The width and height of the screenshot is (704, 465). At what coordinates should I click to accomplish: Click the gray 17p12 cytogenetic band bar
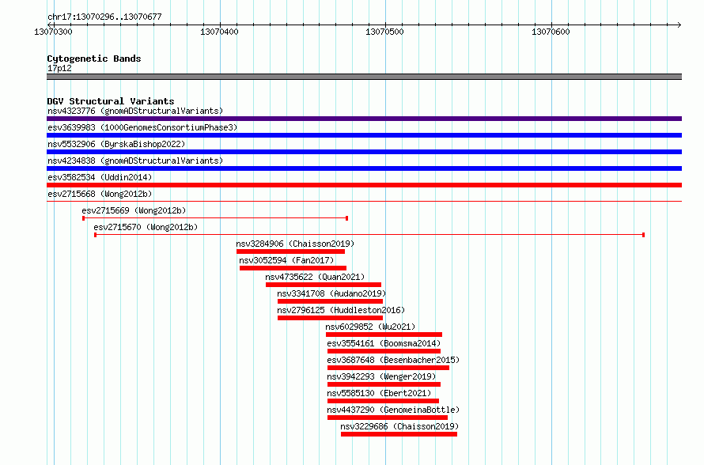pos(364,77)
